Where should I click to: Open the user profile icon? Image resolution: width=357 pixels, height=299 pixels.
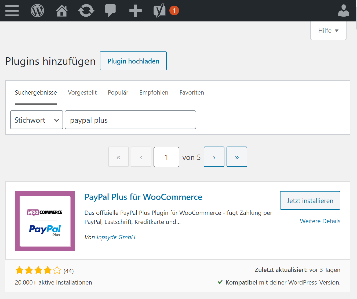click(x=344, y=11)
